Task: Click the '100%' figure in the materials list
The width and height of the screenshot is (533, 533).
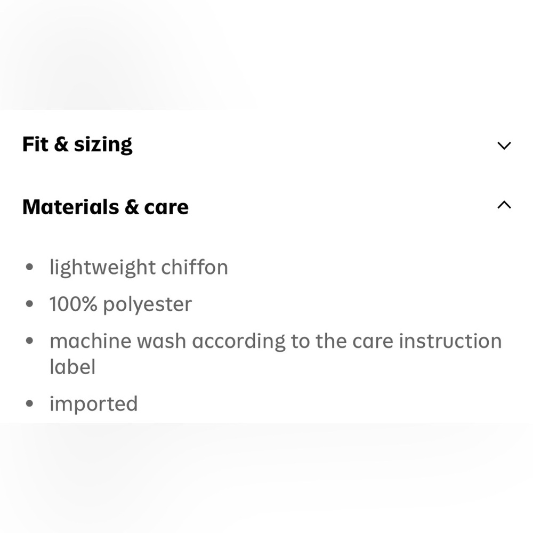Action: pyautogui.click(x=74, y=304)
